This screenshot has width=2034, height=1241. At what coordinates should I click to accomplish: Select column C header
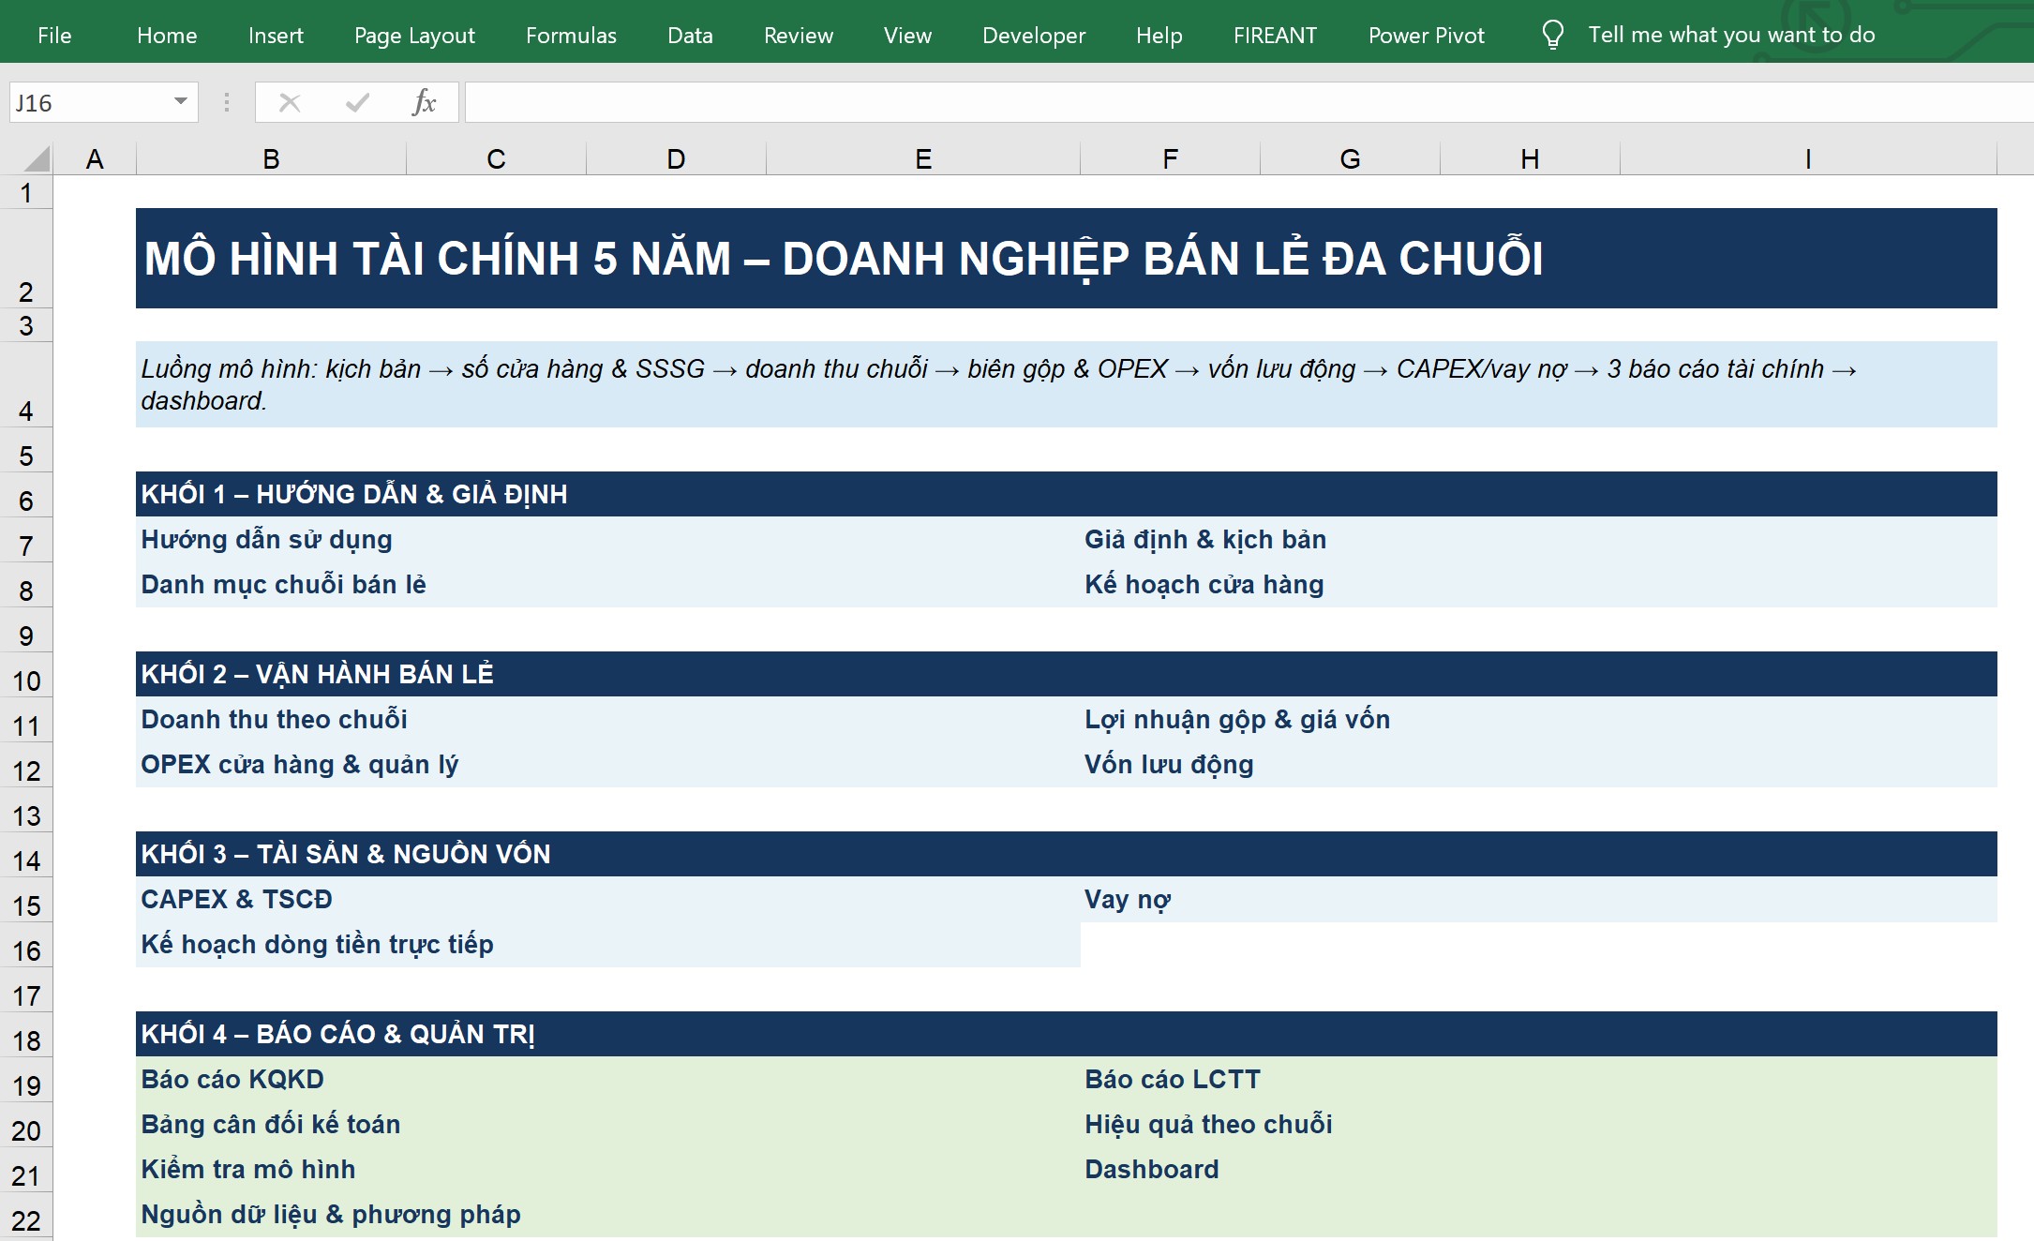(x=496, y=158)
